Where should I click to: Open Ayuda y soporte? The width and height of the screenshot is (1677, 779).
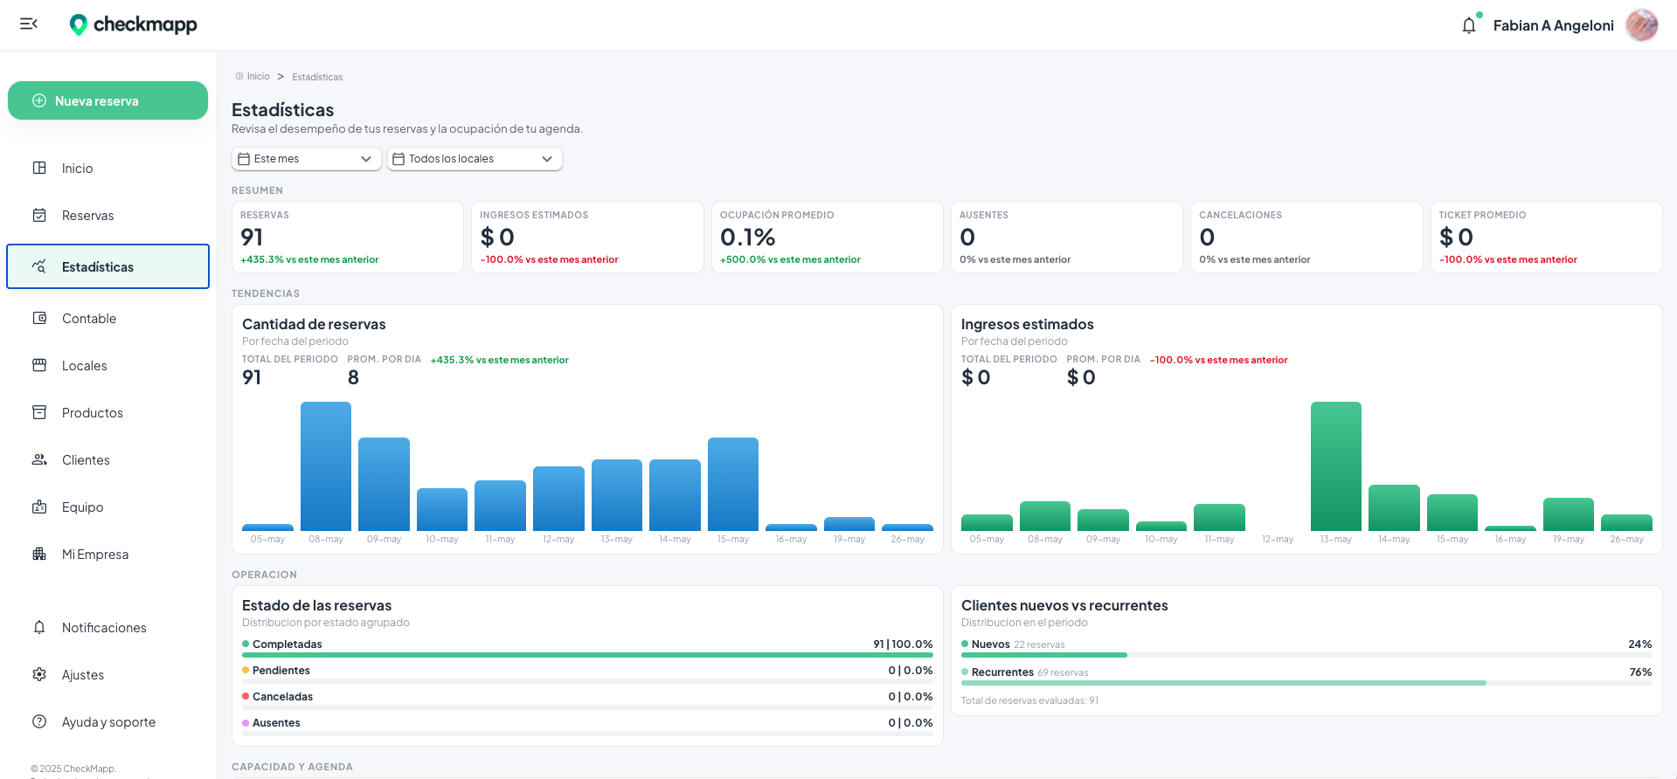point(107,721)
